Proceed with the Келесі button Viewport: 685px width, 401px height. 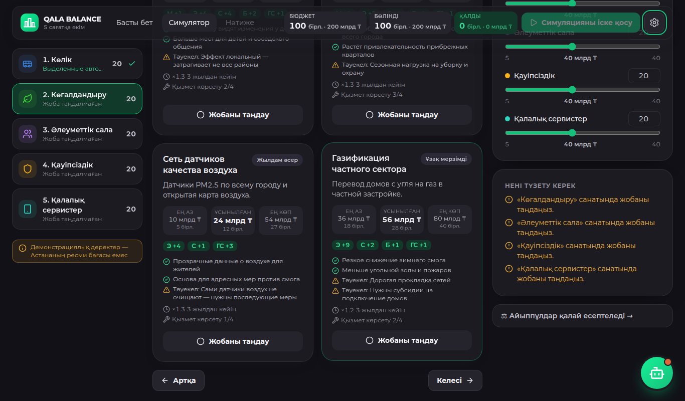455,380
